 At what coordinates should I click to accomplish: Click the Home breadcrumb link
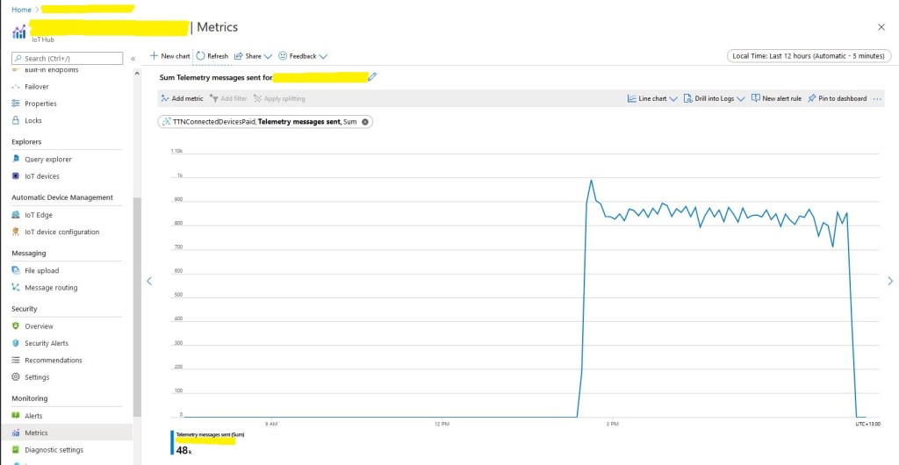(21, 9)
